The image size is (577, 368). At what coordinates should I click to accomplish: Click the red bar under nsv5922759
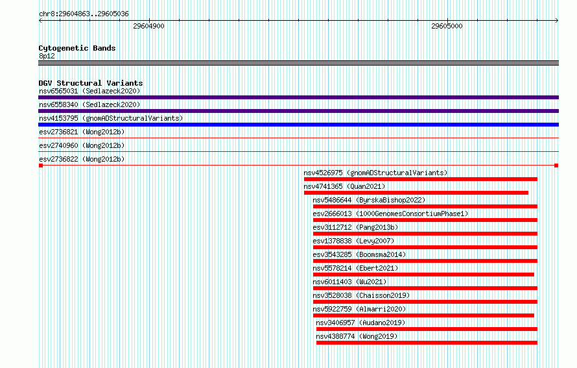tap(423, 315)
